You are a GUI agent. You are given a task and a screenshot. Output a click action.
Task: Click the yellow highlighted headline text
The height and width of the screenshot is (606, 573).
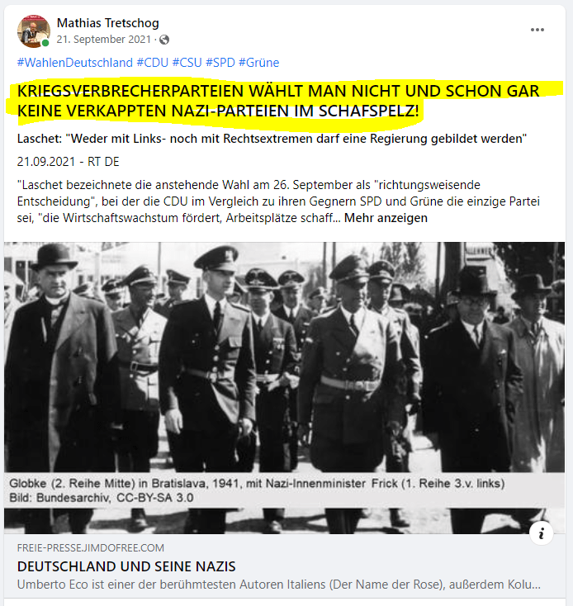[278, 102]
